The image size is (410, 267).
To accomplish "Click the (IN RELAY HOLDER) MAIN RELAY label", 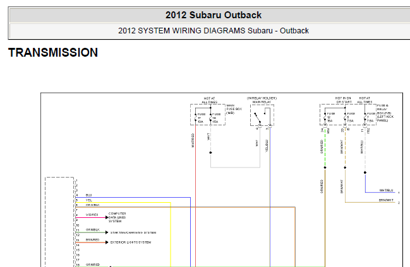I will click(262, 100).
